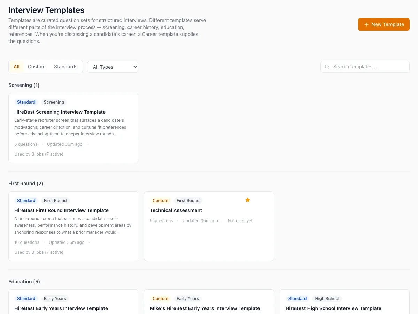This screenshot has height=314, width=418.
Task: Switch to the Custom filter tab
Action: click(37, 67)
